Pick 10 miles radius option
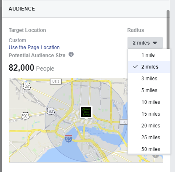 149,102
